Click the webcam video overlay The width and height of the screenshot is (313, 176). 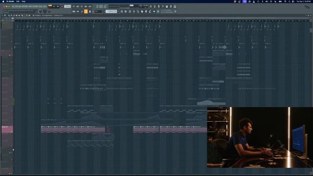(260, 137)
